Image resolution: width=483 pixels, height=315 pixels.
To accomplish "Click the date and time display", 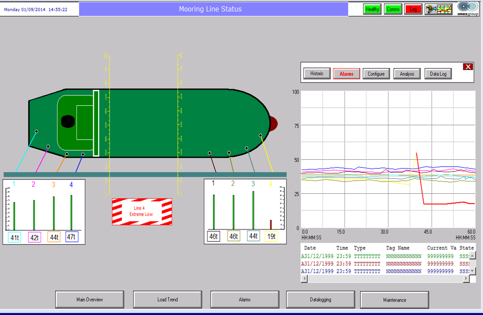I will pos(36,9).
